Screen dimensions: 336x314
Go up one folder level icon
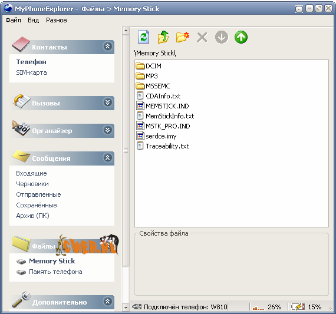point(163,37)
